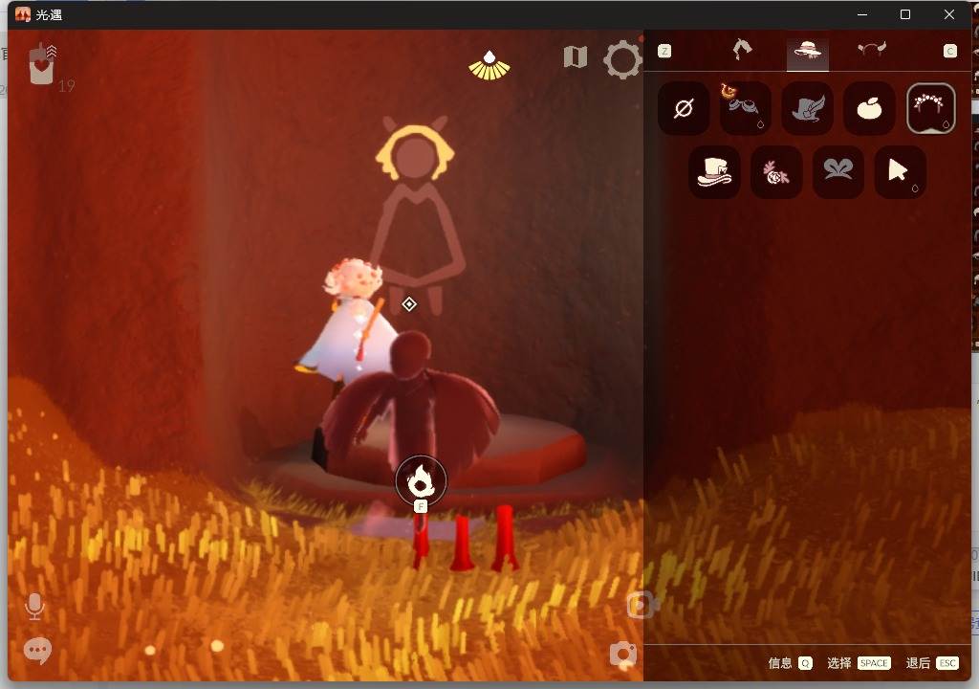Switch to the hat tab
The width and height of the screenshot is (979, 689).
807,51
